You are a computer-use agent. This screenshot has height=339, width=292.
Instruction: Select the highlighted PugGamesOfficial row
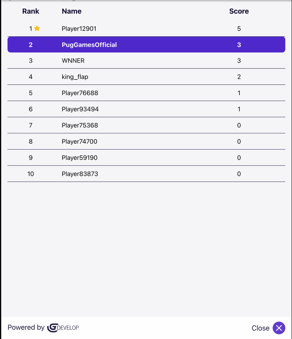tap(146, 45)
